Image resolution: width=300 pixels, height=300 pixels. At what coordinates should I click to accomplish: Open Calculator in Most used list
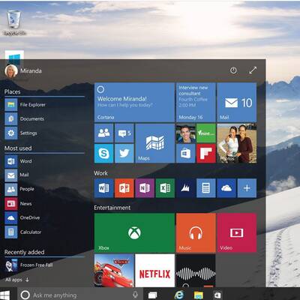tap(23, 232)
